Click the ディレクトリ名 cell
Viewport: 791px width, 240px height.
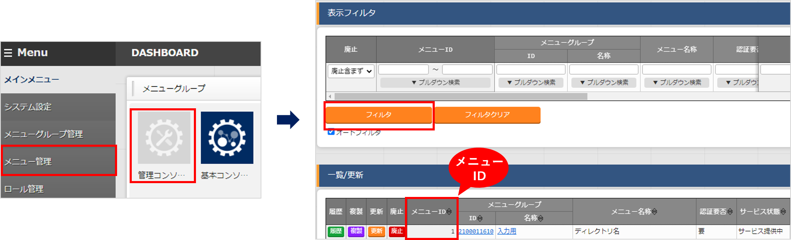pyautogui.click(x=634, y=231)
